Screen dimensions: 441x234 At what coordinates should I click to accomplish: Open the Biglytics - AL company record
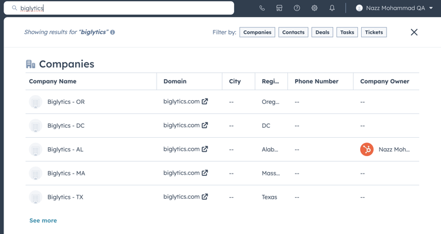click(x=65, y=150)
